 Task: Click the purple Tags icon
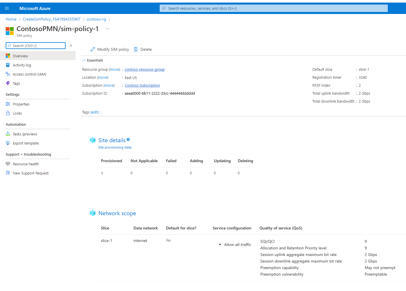tap(8, 83)
